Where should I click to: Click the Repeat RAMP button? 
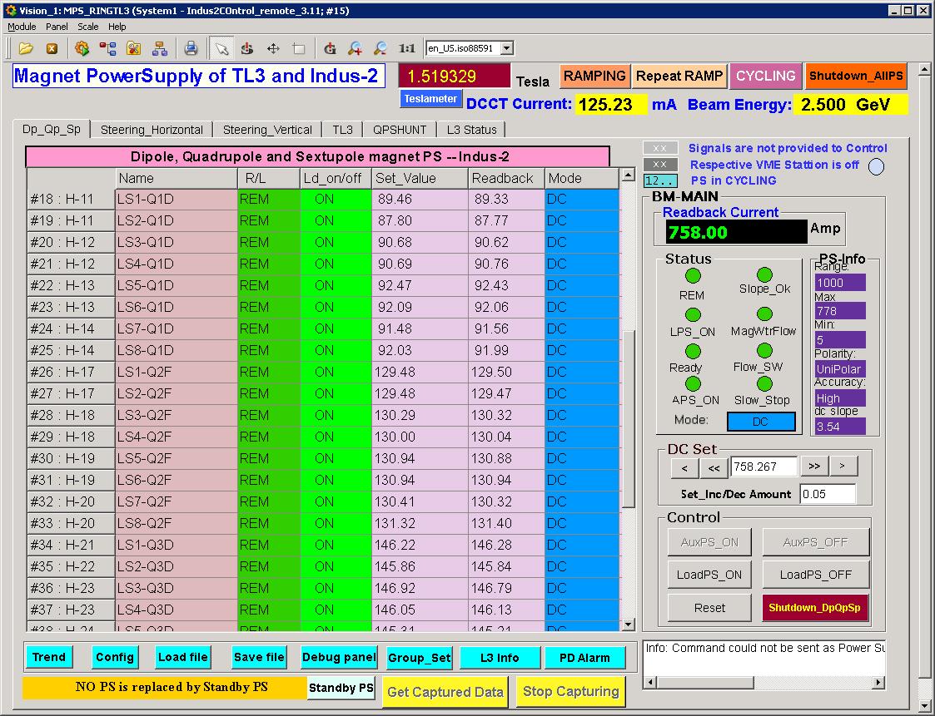679,77
